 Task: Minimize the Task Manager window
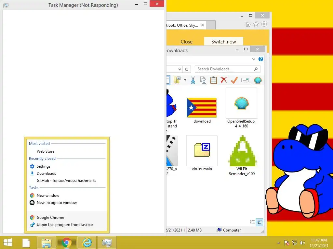137,4
